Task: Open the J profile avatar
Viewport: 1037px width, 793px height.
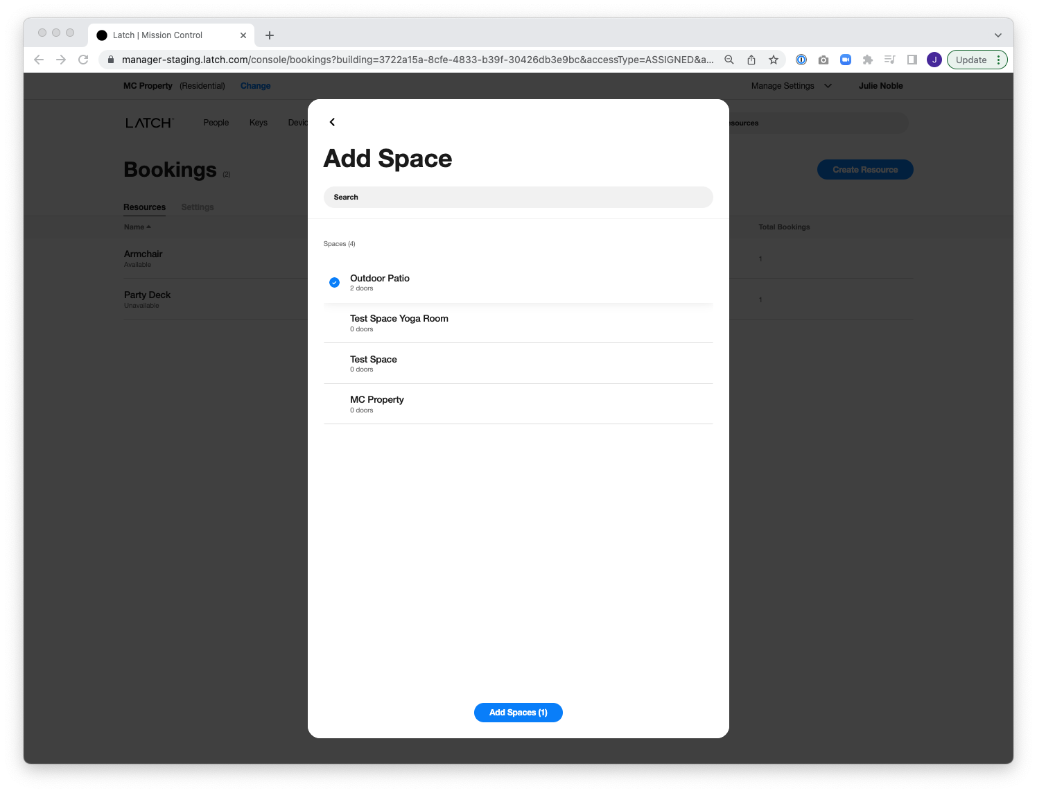Action: (934, 60)
